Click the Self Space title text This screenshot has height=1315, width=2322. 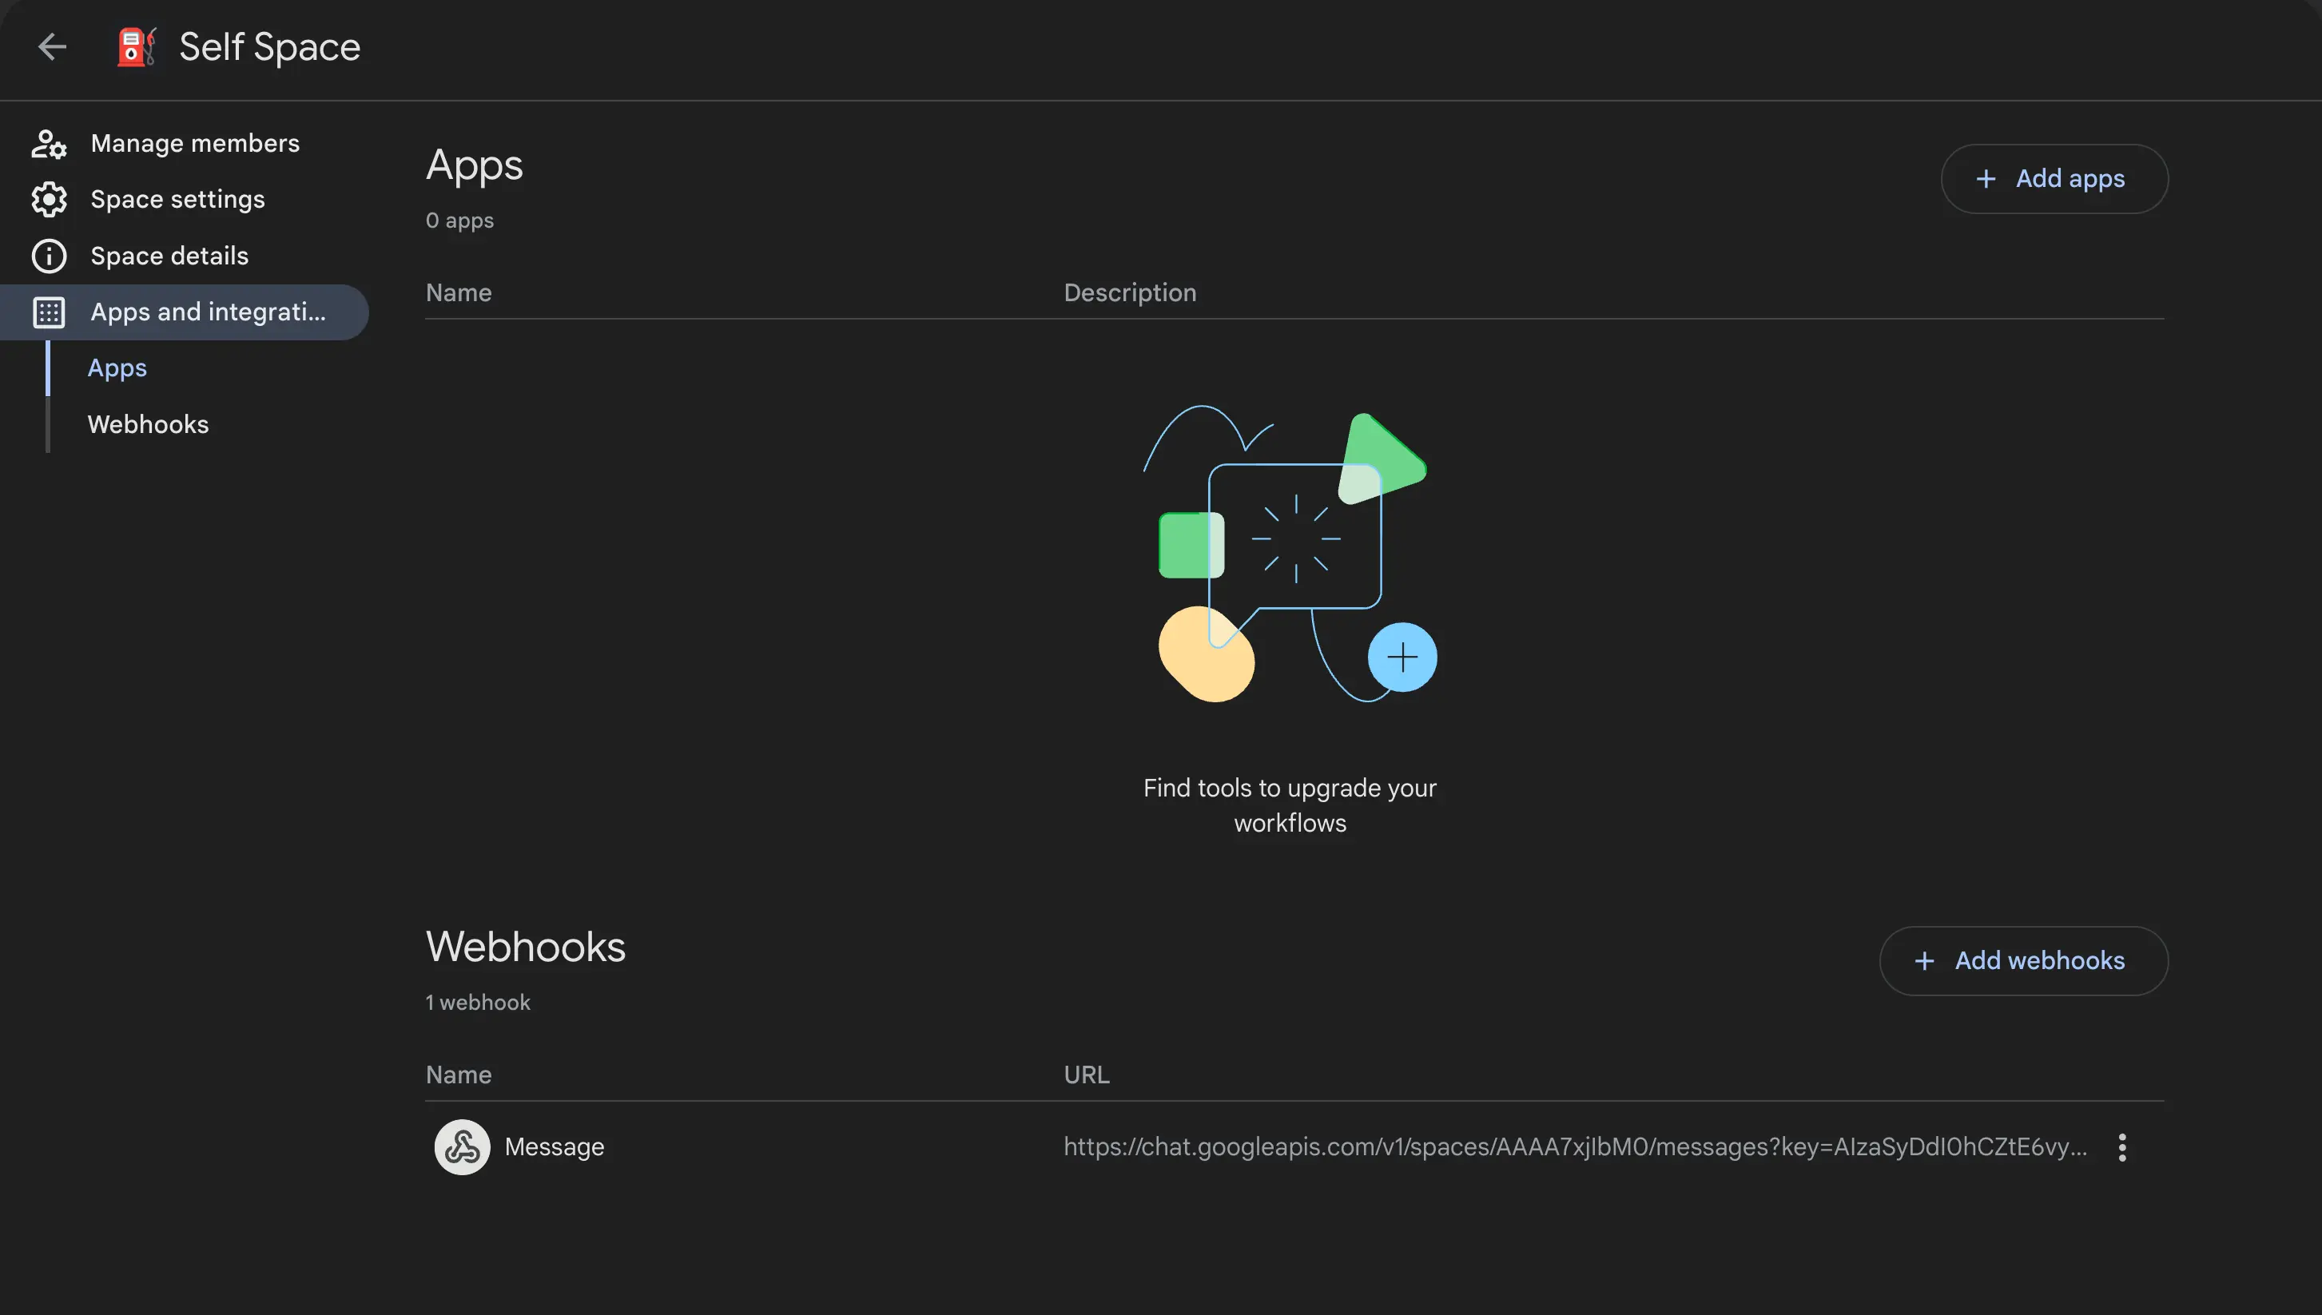[270, 47]
